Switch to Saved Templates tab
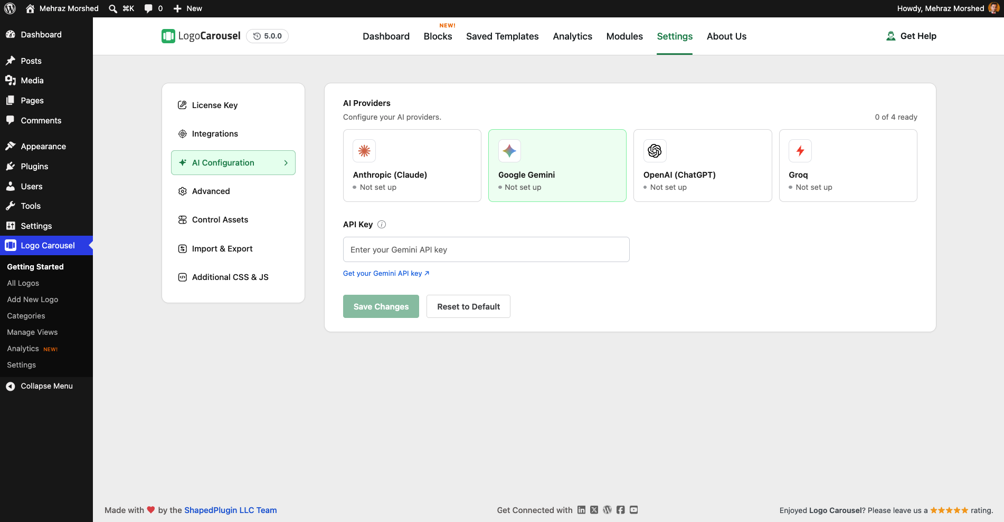Screen dimensions: 1004x522 502,36
